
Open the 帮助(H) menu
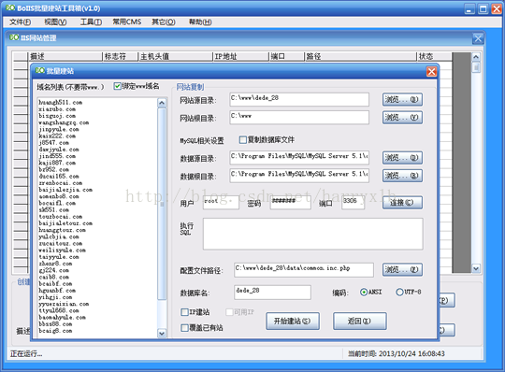[x=200, y=21]
